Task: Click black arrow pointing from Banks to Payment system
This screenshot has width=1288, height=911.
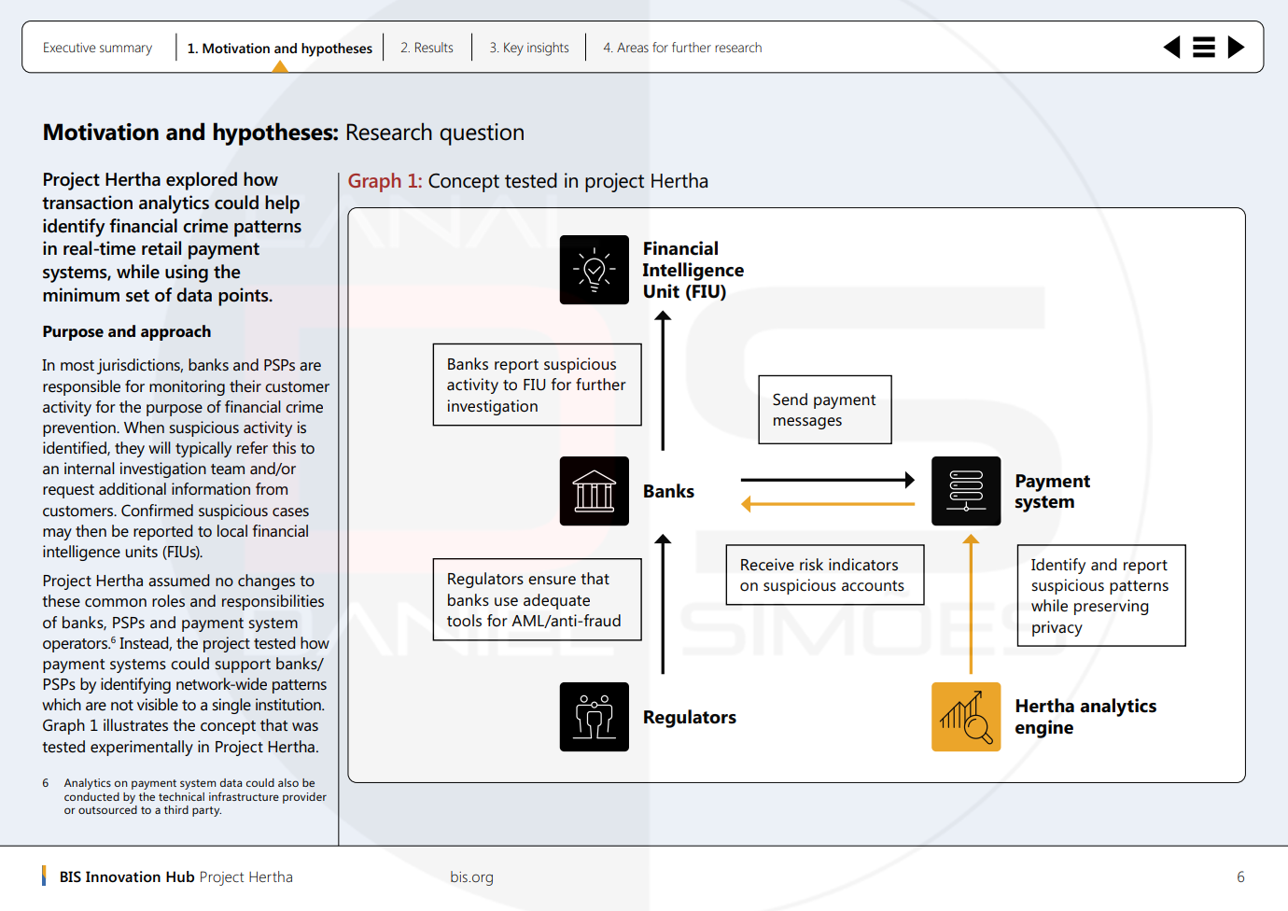Action: (828, 480)
